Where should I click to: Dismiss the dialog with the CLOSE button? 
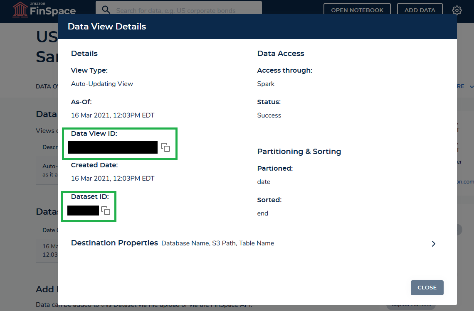tap(427, 287)
